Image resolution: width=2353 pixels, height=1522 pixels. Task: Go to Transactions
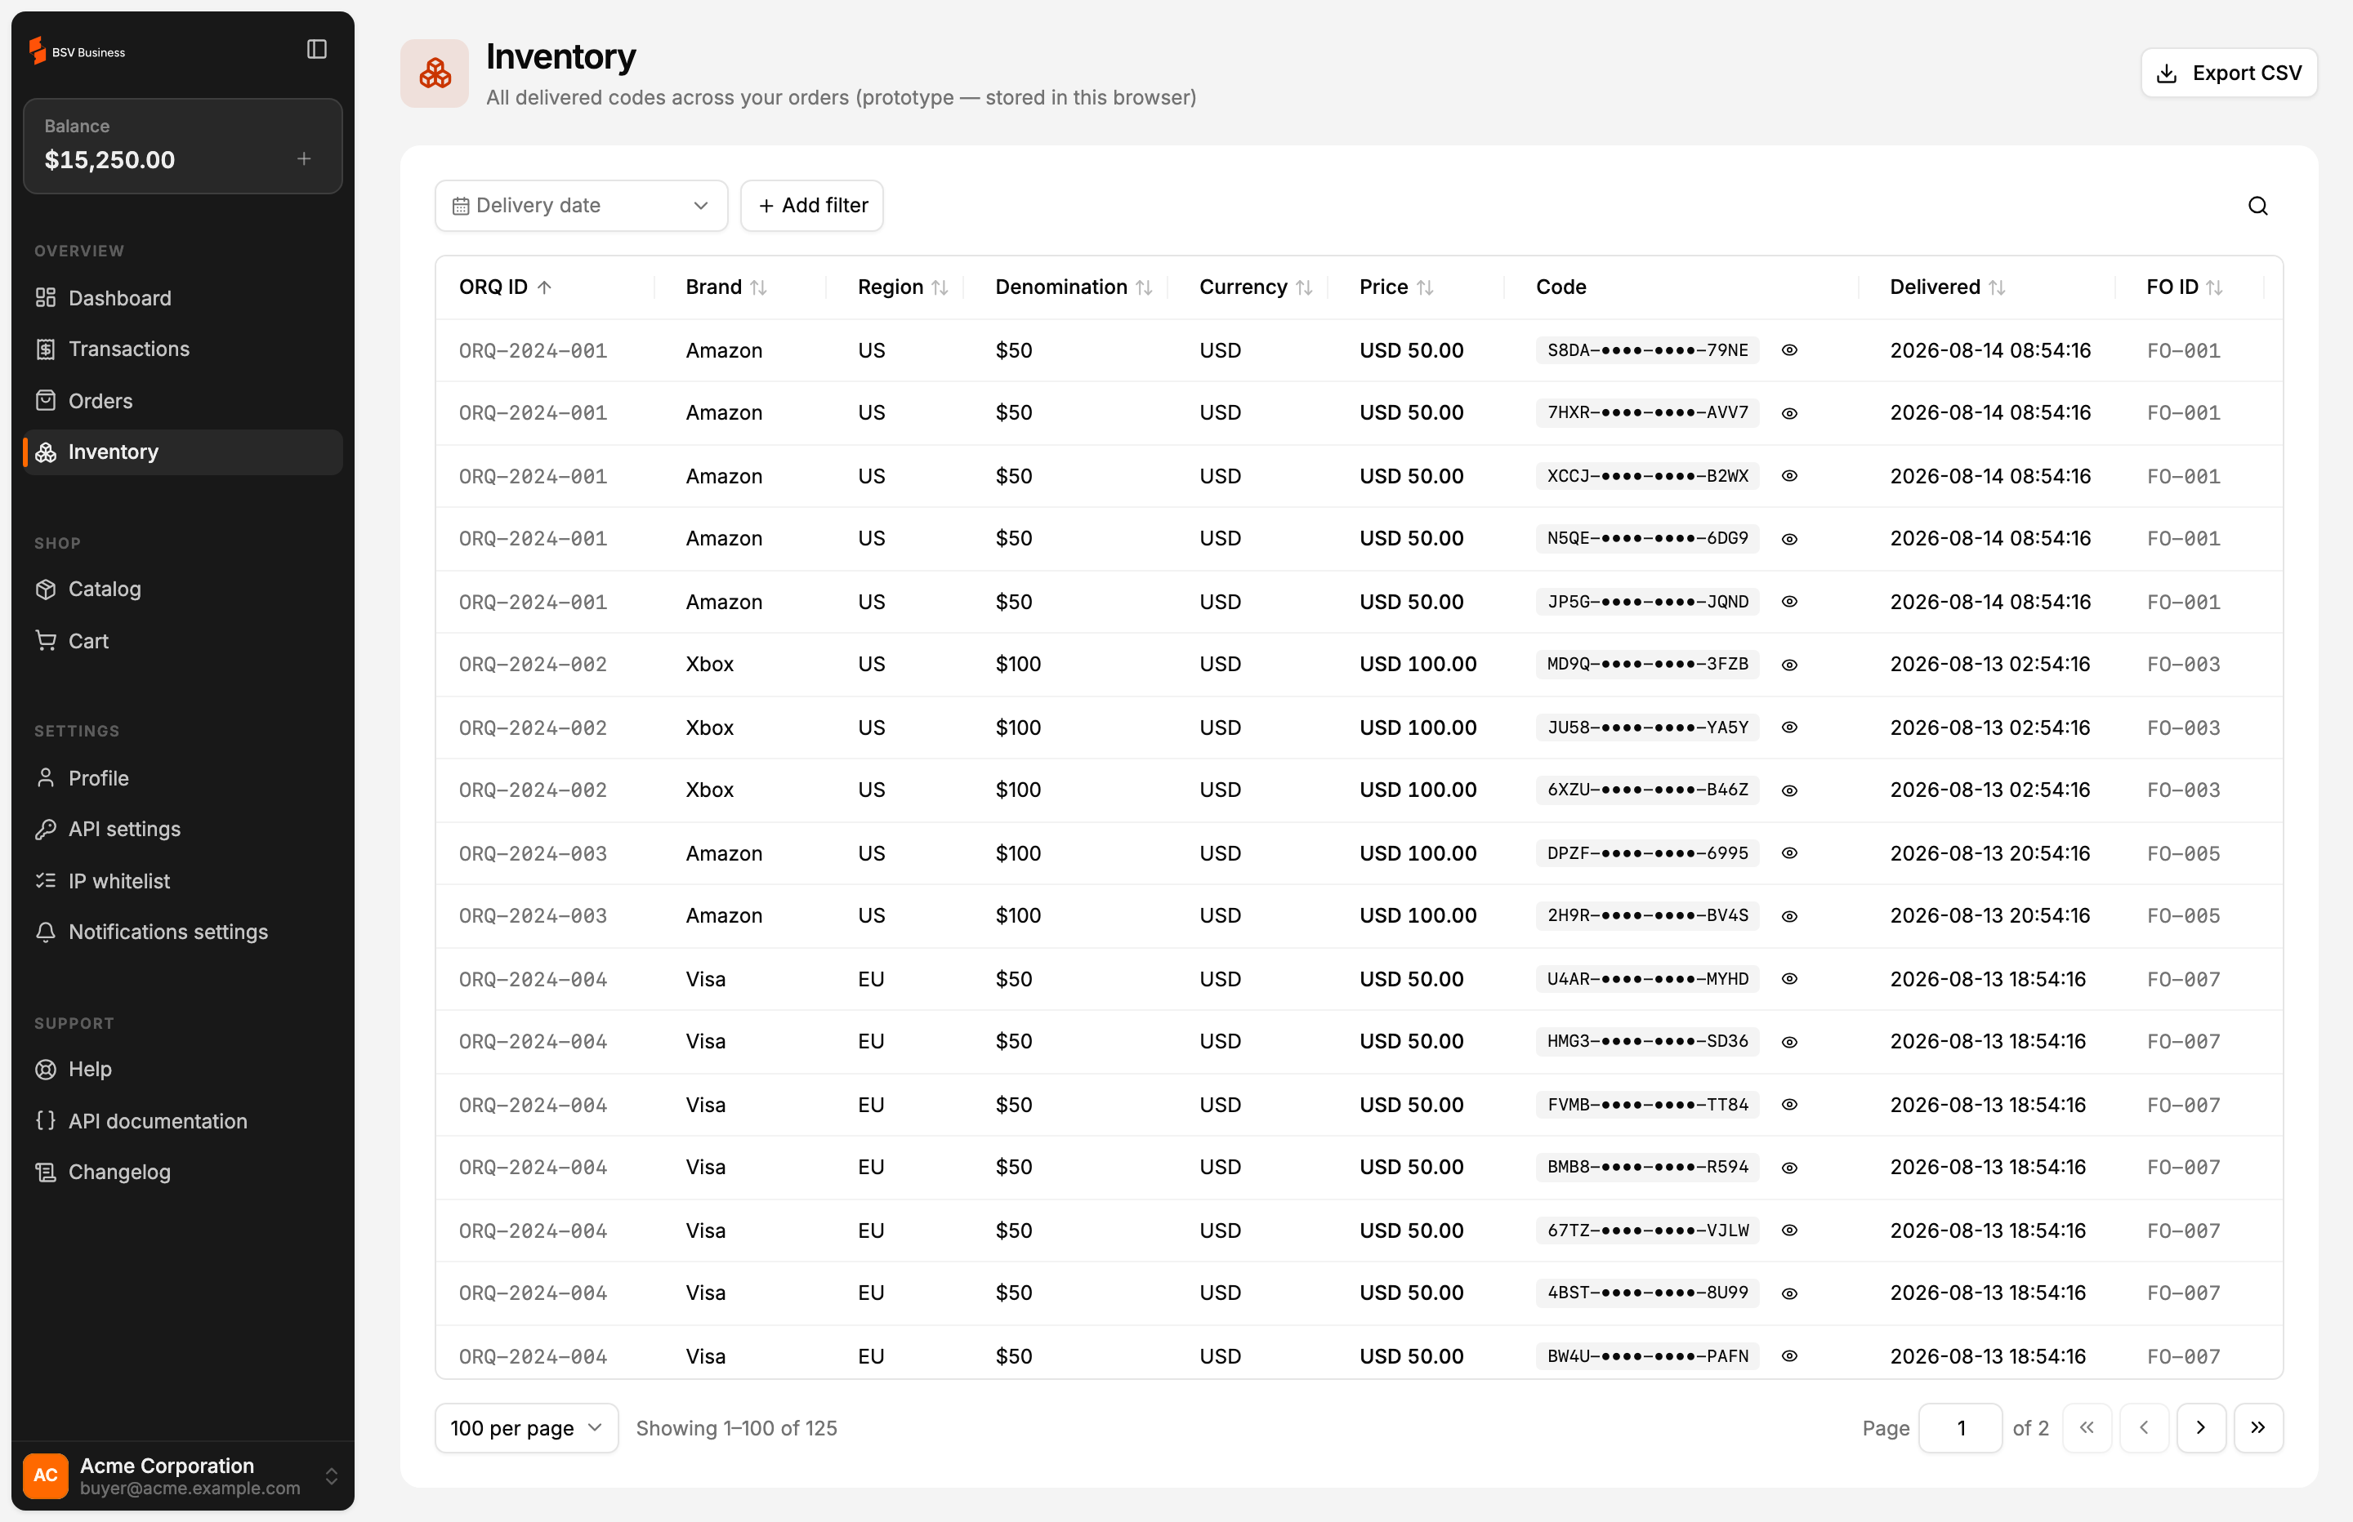(x=183, y=349)
